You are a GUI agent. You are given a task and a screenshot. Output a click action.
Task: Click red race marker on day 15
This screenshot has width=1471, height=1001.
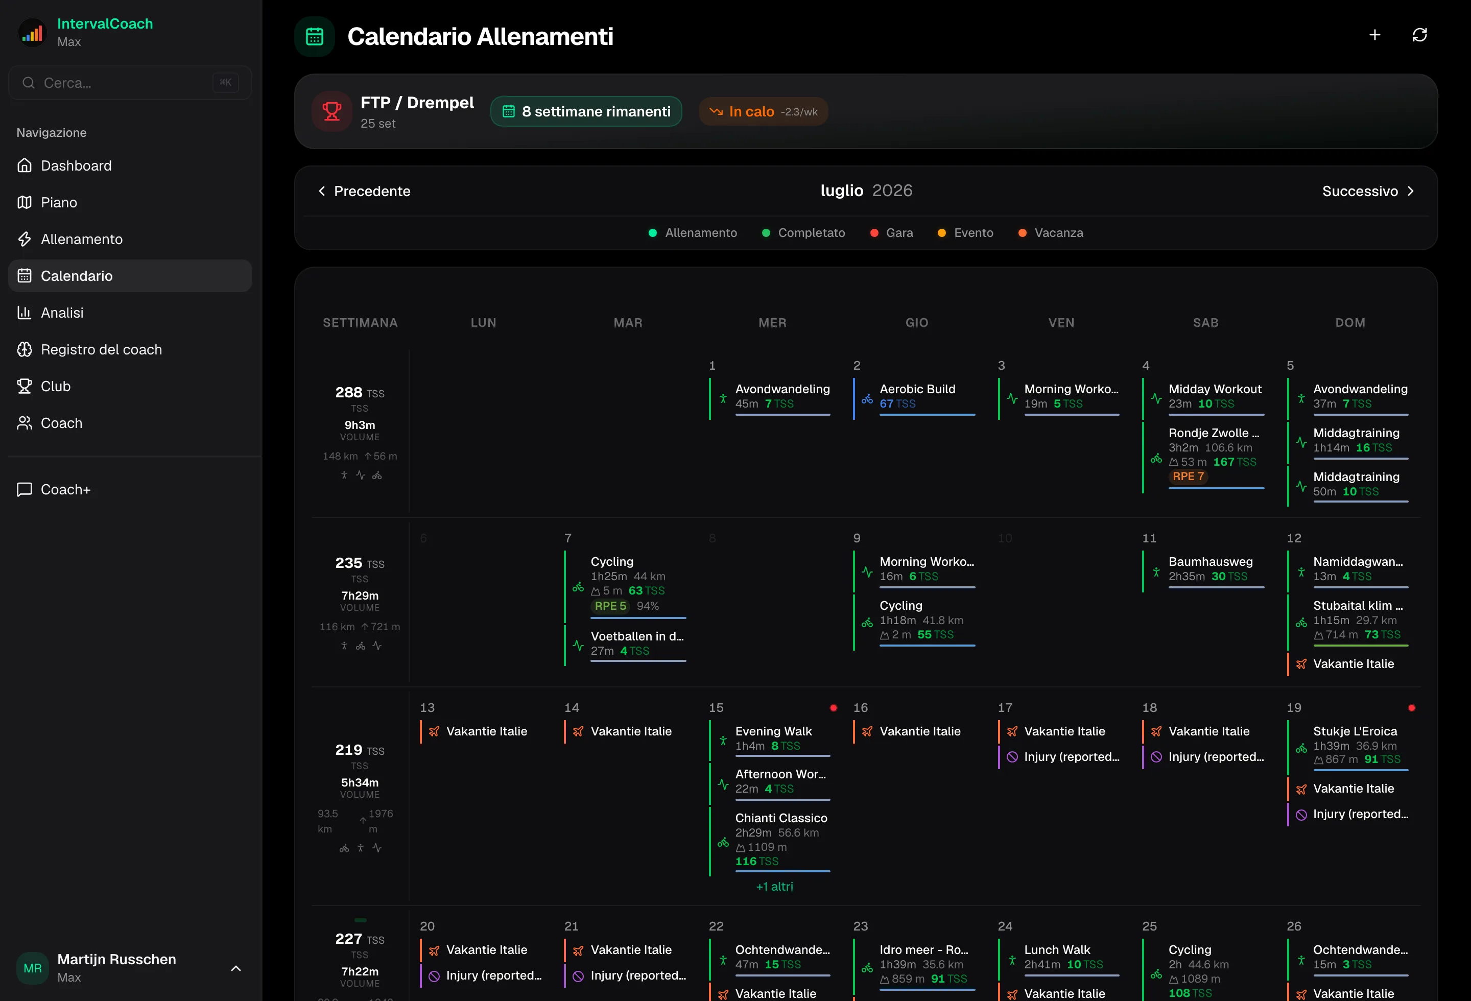tap(834, 708)
